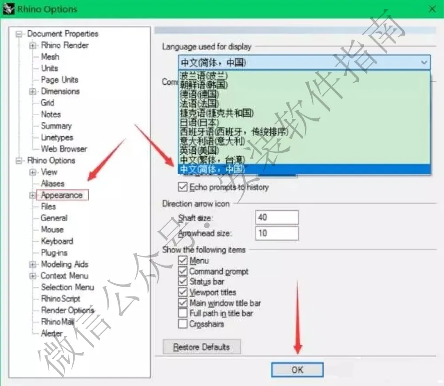Expand the View node
444x386 pixels.
[32, 172]
